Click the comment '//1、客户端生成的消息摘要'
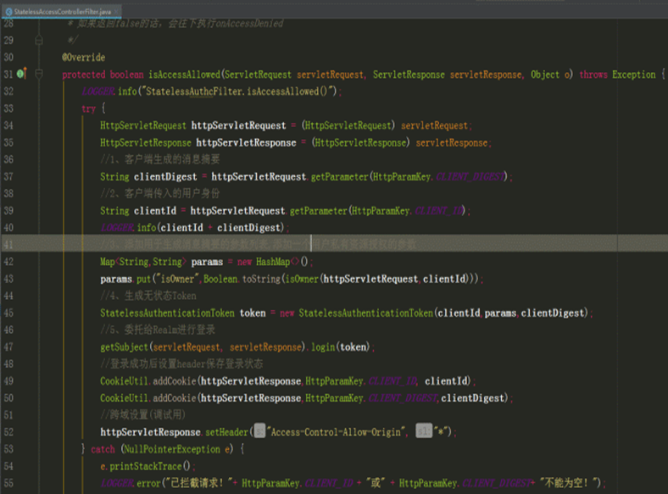668x494 pixels. (160, 159)
